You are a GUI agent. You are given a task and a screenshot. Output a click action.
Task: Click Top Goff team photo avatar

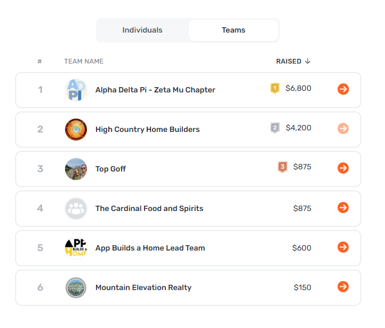point(76,169)
